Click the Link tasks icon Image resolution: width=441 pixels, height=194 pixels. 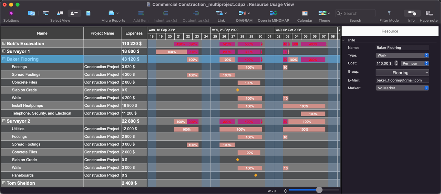pos(219,13)
